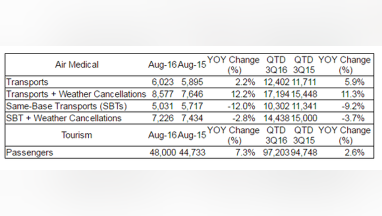
Task: Select the 15,000 QTD 3Q15 value
Action: [304, 118]
